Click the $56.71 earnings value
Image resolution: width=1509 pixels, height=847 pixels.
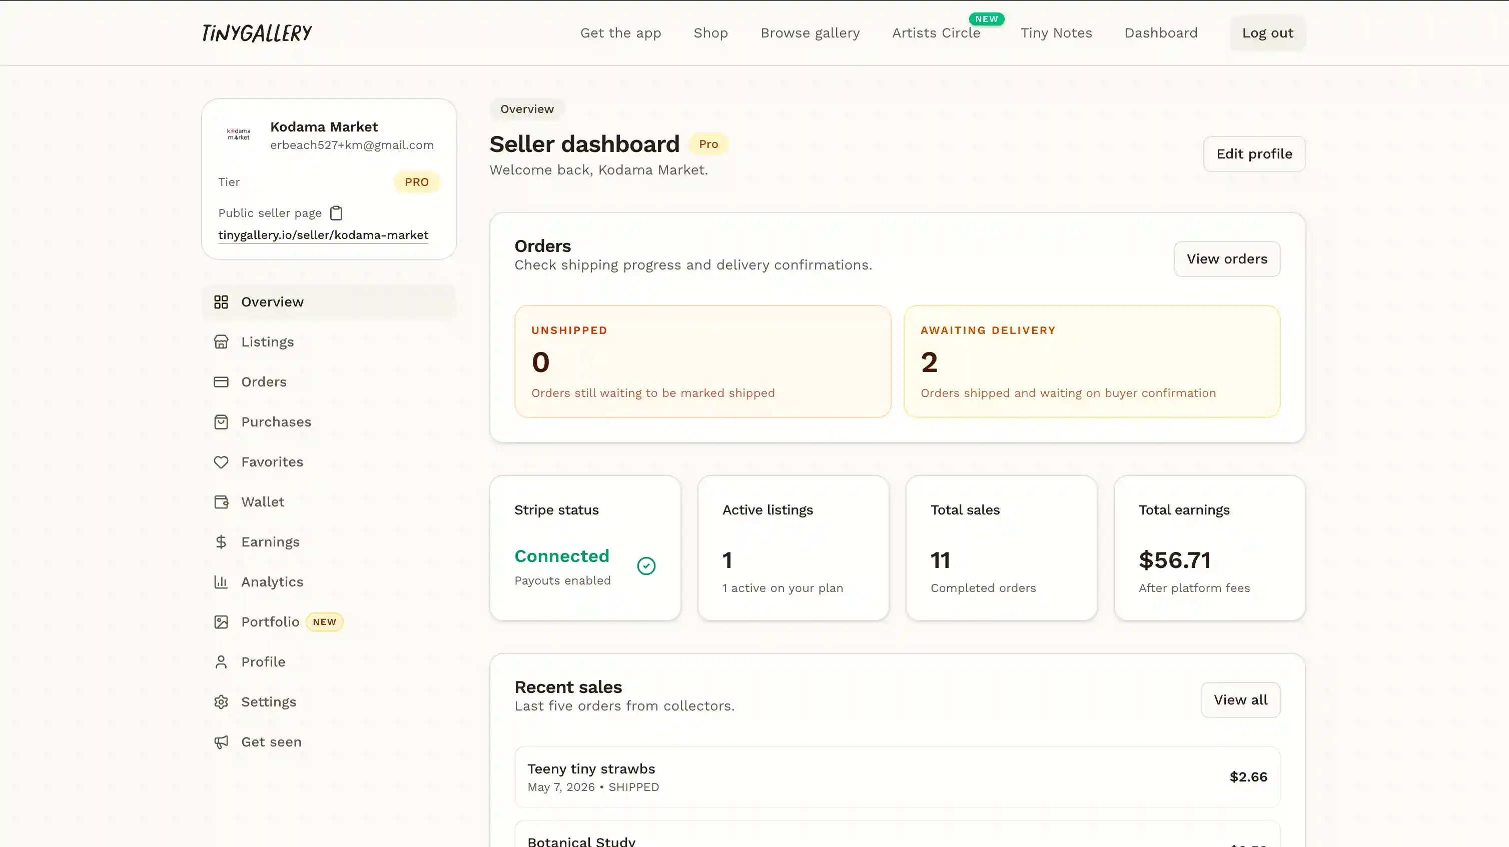coord(1174,560)
